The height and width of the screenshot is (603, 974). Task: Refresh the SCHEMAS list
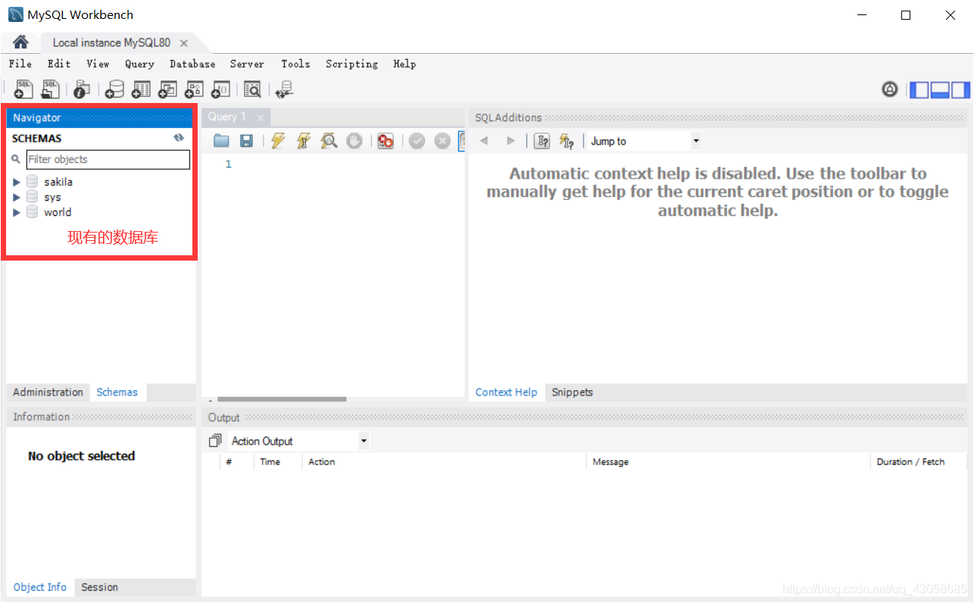click(x=179, y=138)
